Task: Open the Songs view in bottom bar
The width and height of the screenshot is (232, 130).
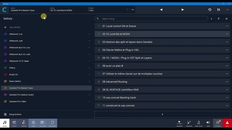Action: click(5, 123)
